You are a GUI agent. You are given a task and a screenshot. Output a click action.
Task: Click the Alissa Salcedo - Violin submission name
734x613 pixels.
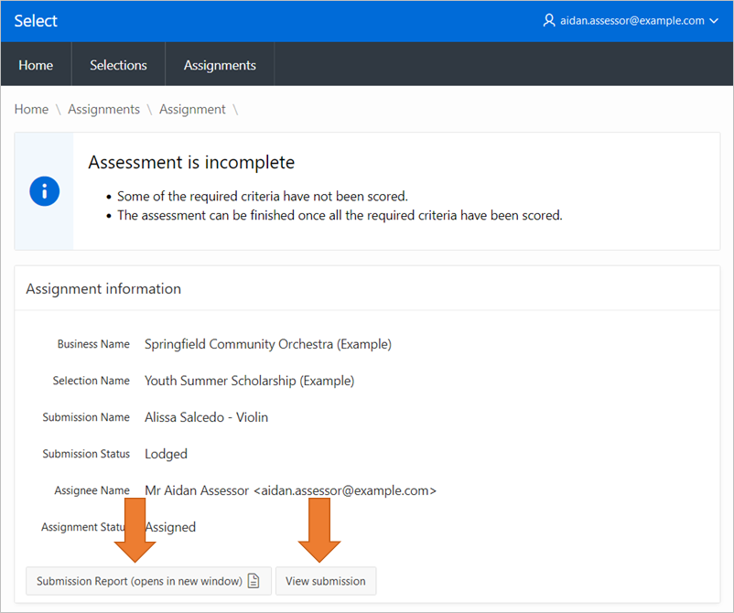point(206,417)
